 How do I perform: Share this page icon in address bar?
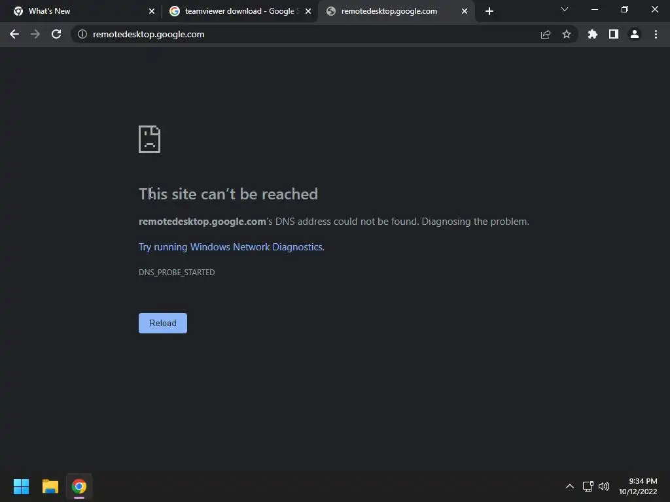coord(546,34)
